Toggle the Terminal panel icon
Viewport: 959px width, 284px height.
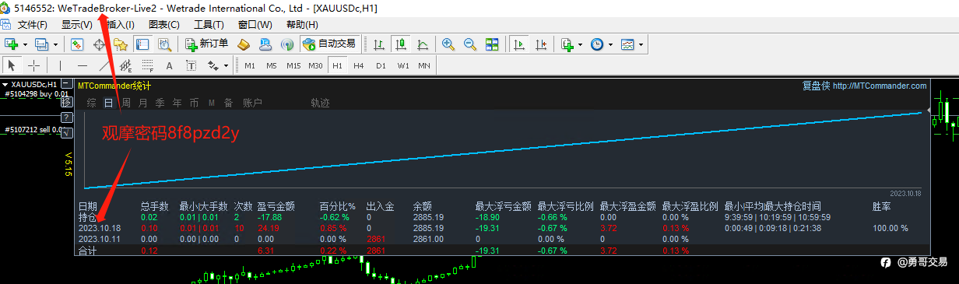click(142, 44)
